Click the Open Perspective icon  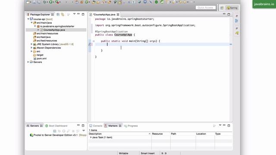[222, 8]
